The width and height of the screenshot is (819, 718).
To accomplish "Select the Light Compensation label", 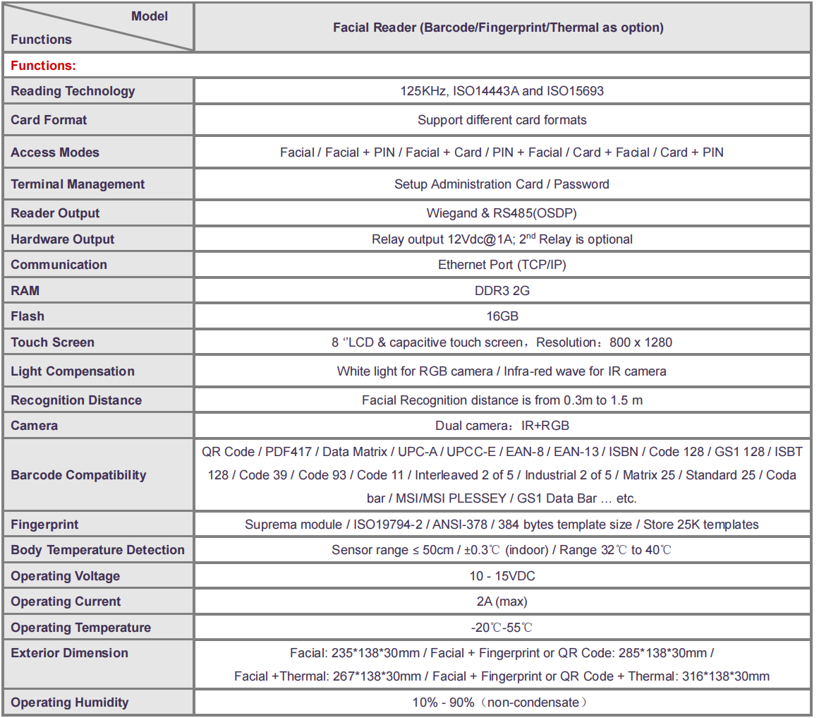I will 73,371.
